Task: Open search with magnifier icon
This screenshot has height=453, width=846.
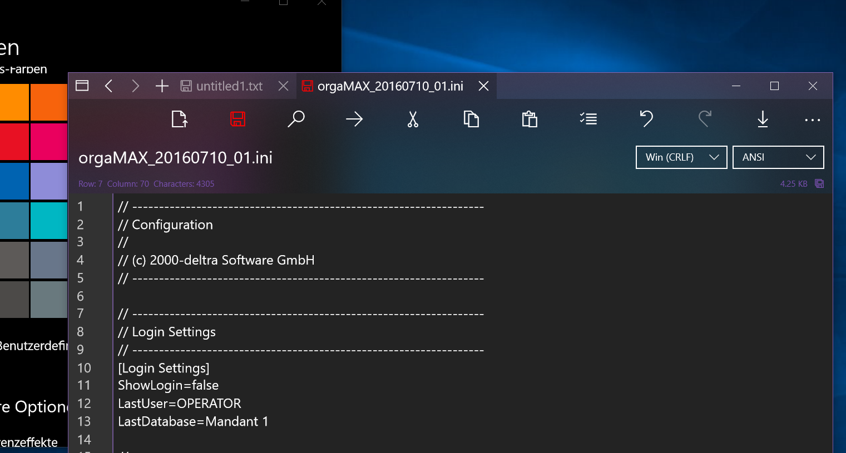Action: pos(296,119)
